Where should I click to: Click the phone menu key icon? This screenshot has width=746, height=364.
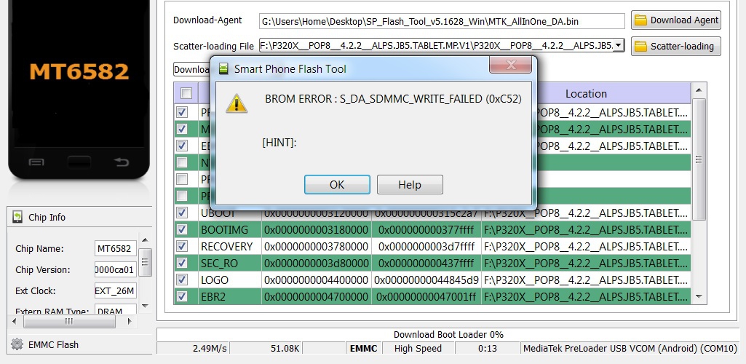point(36,162)
